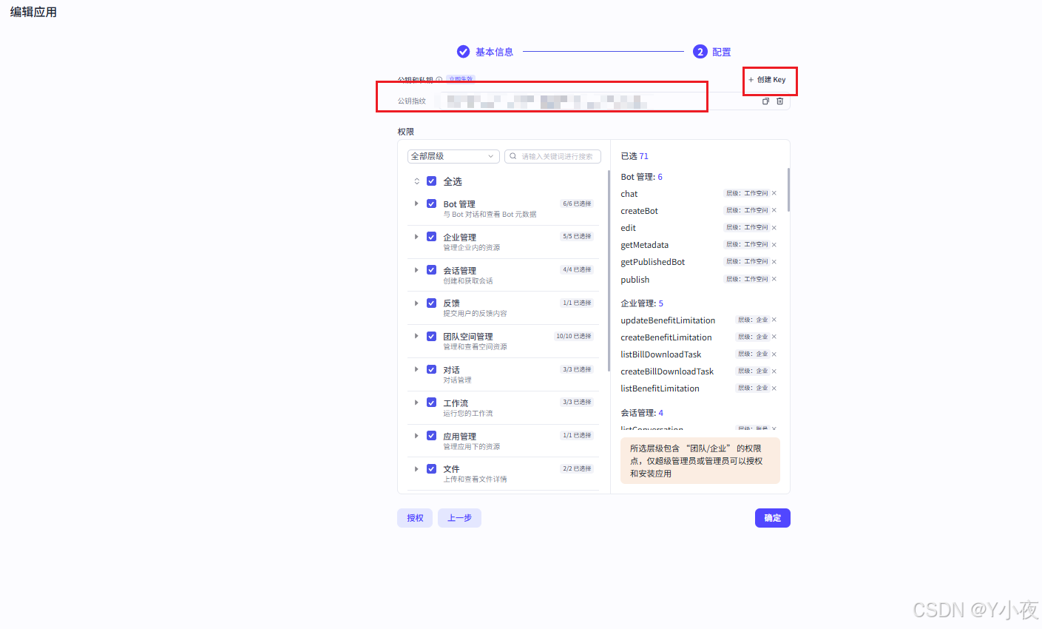The image size is (1042, 629).
Task: Remove the chat permission with its × icon
Action: click(774, 193)
